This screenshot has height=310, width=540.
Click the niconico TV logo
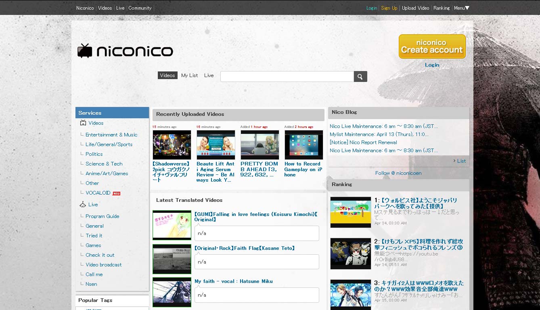pos(125,51)
